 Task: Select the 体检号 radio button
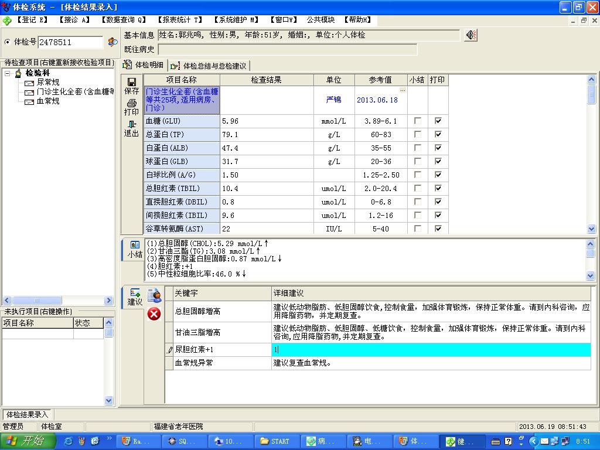pos(7,42)
